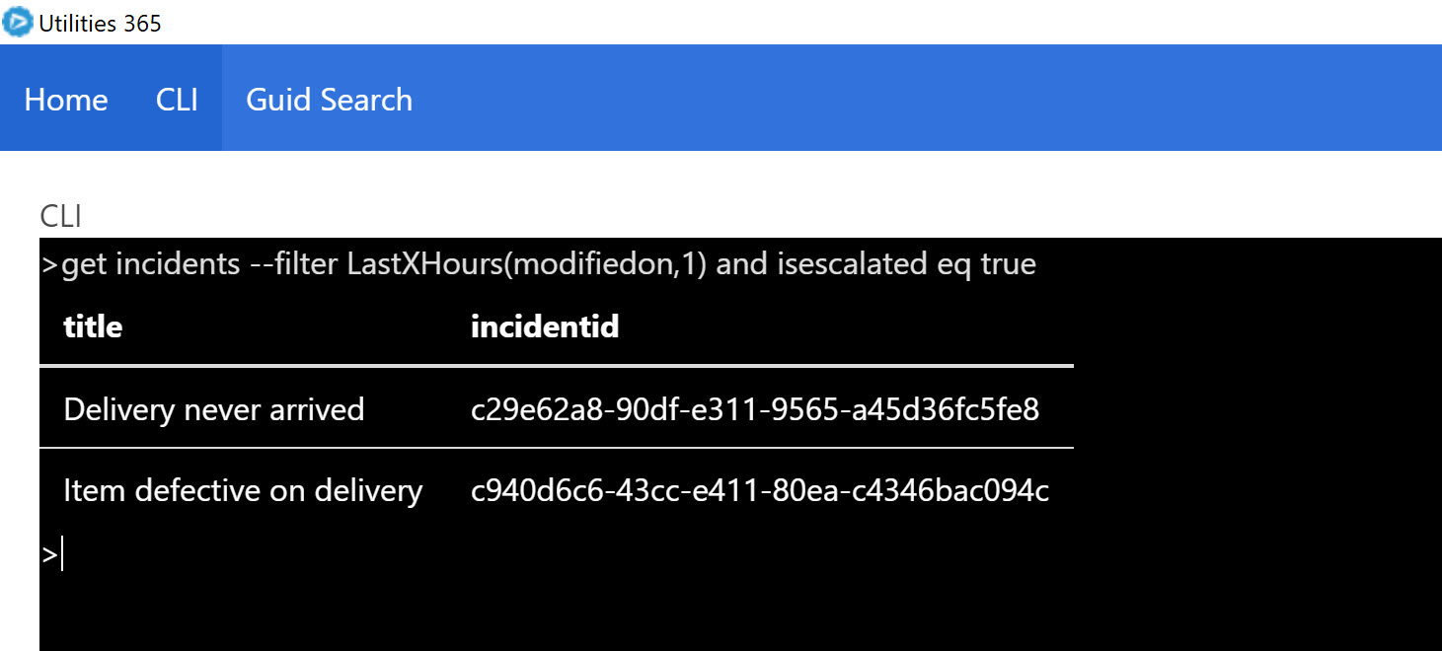Image resolution: width=1442 pixels, height=651 pixels.
Task: Click the prompt arrow on the empty line
Action: click(x=49, y=555)
